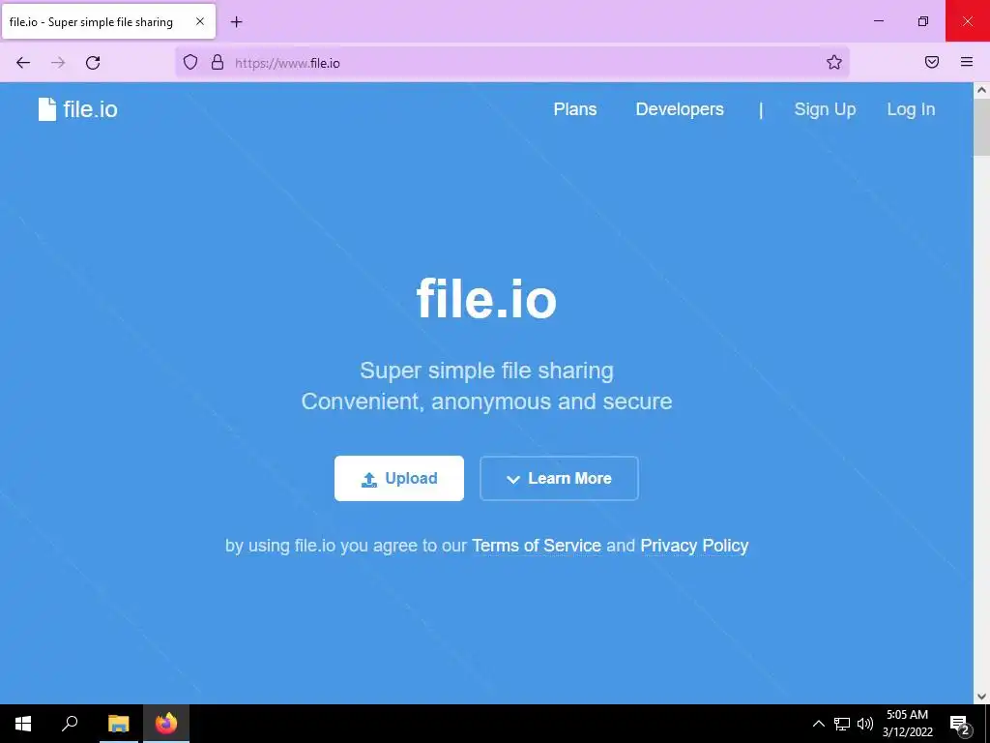Show hidden system tray icons

tap(818, 724)
